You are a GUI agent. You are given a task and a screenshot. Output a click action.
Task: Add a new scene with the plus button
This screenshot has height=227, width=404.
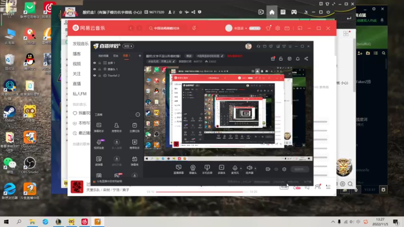coord(140,55)
